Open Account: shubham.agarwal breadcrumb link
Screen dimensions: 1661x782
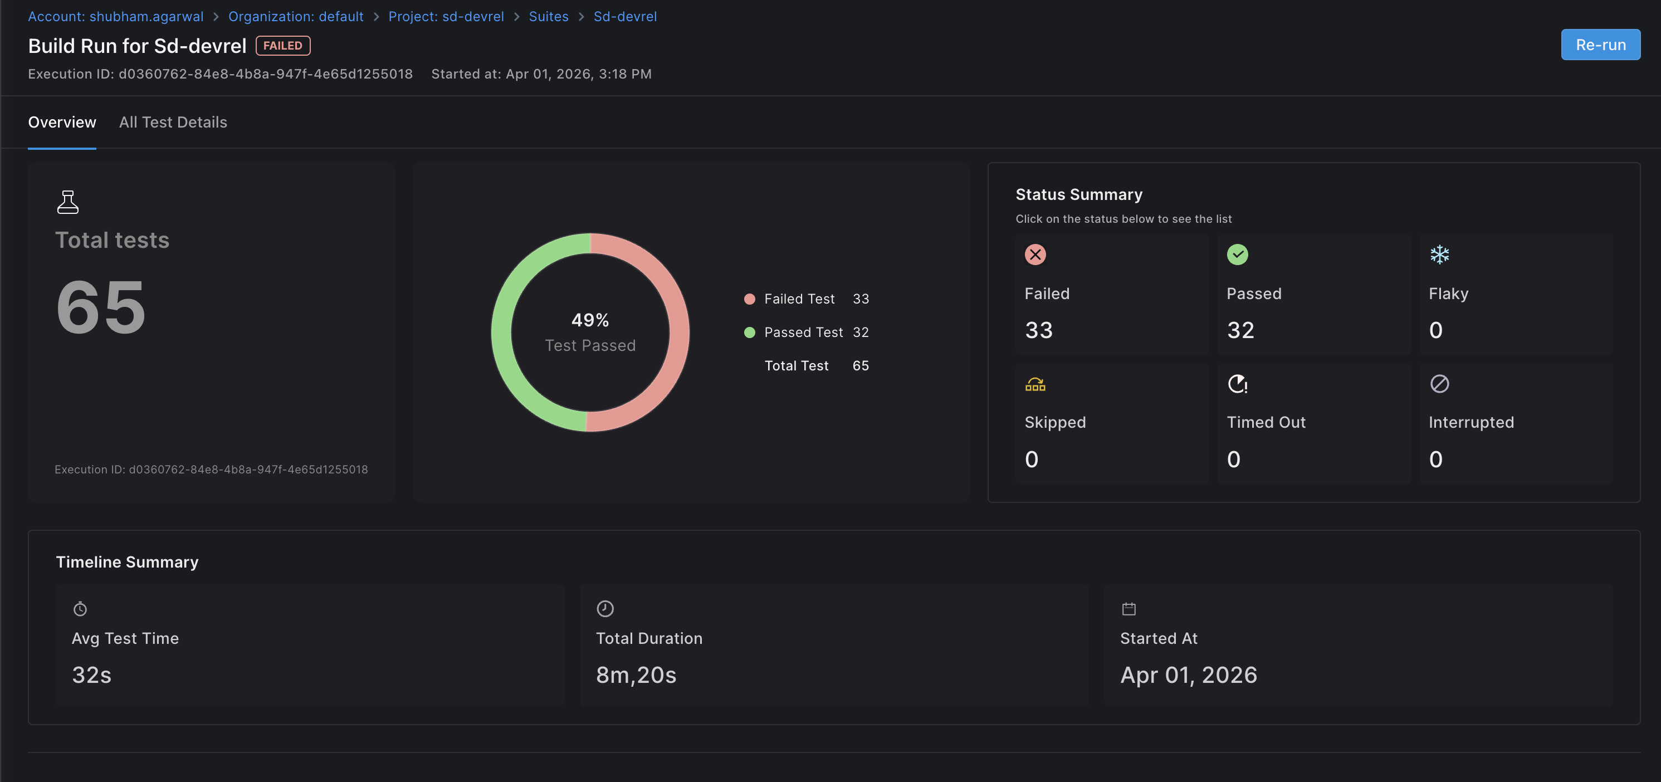click(x=115, y=17)
